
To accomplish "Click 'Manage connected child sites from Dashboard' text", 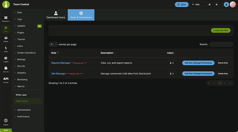I will (x=126, y=74).
